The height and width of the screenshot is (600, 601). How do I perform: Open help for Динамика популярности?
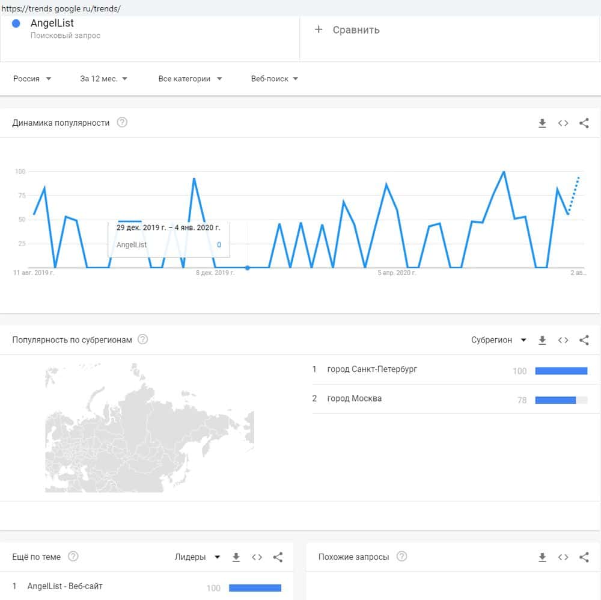coord(122,122)
